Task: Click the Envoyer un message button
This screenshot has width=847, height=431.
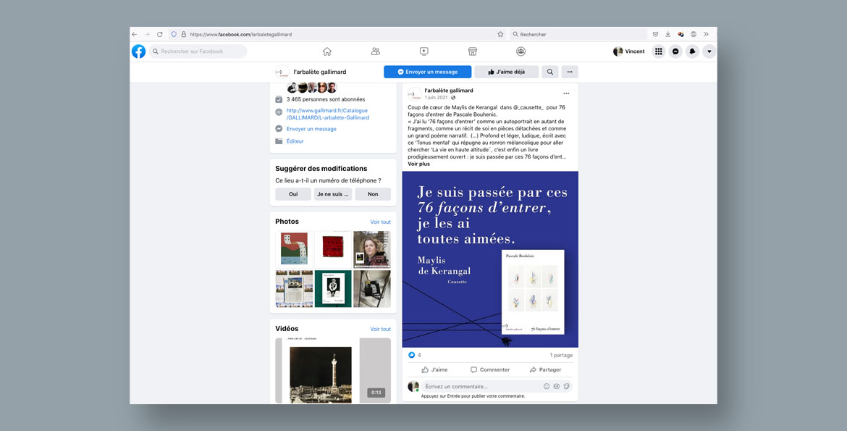Action: [x=428, y=72]
